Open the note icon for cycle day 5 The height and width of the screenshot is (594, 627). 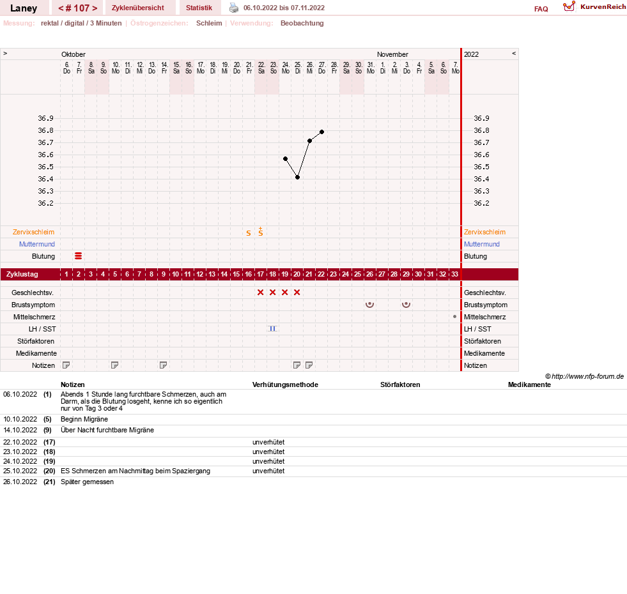(x=115, y=365)
